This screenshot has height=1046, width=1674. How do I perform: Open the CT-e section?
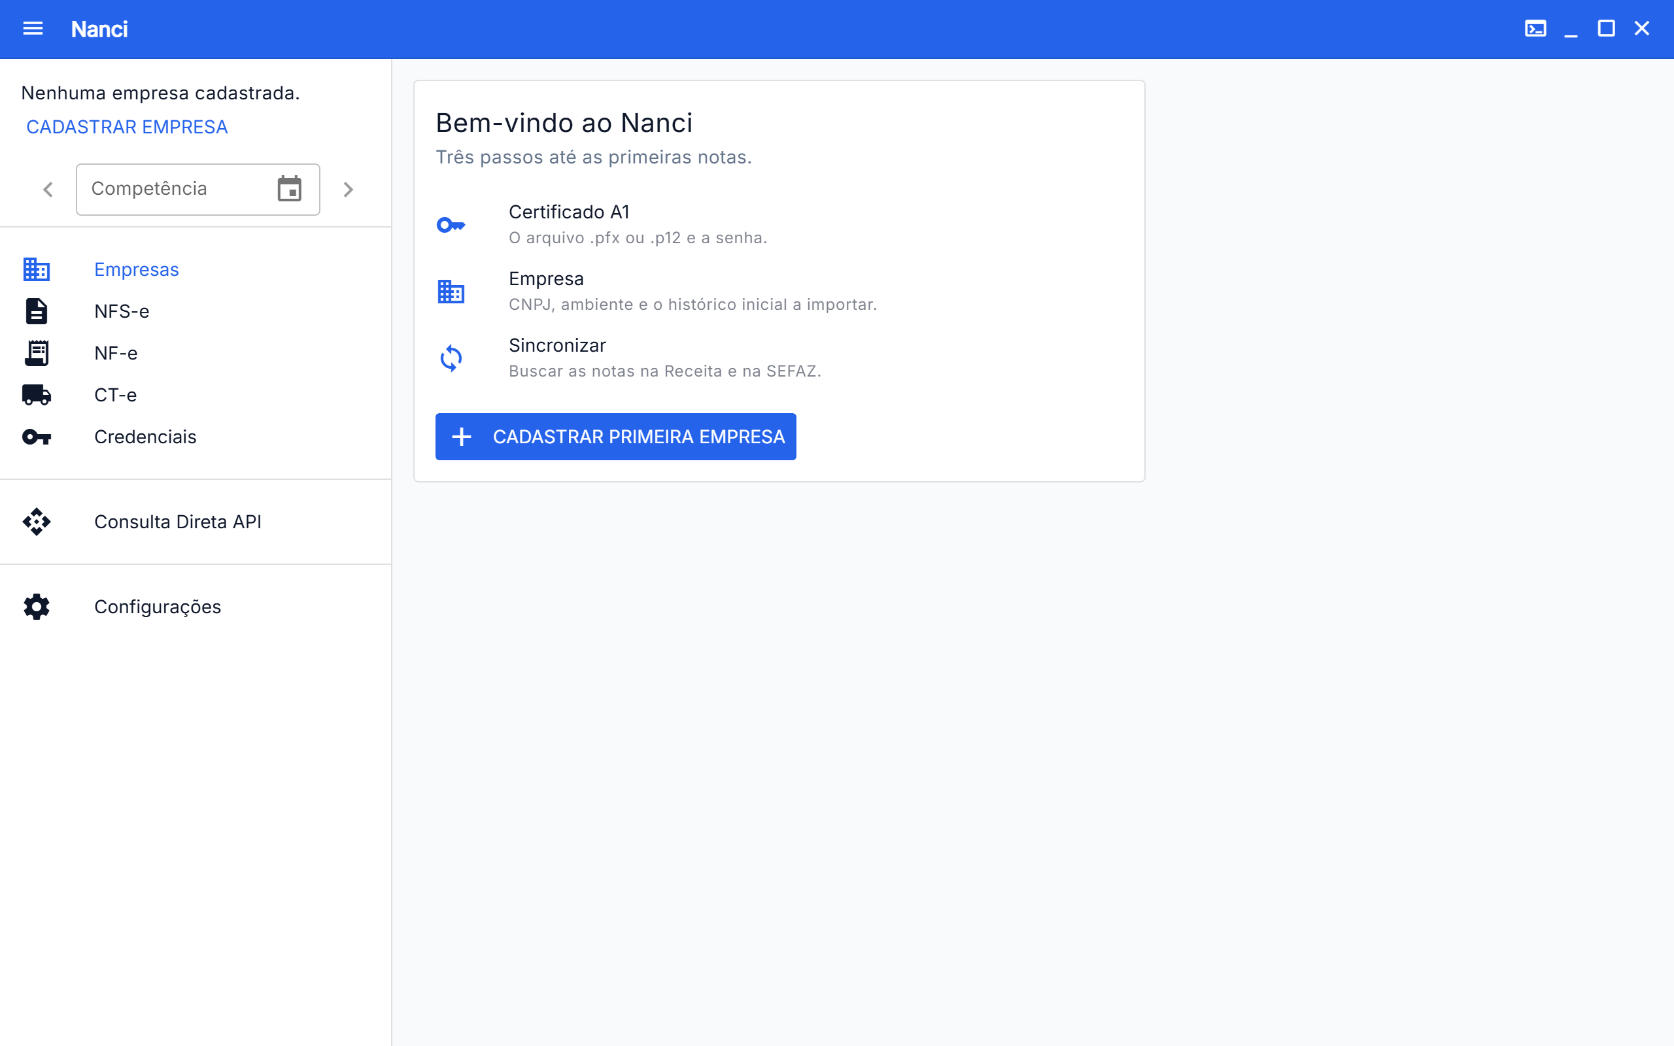(195, 395)
